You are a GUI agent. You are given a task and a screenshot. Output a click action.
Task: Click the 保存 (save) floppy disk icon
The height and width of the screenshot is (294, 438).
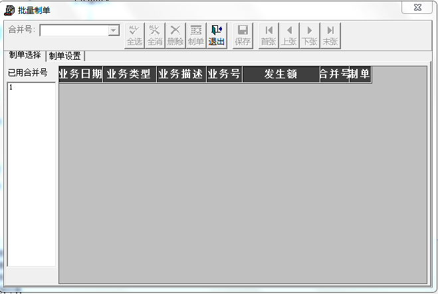[x=243, y=35]
